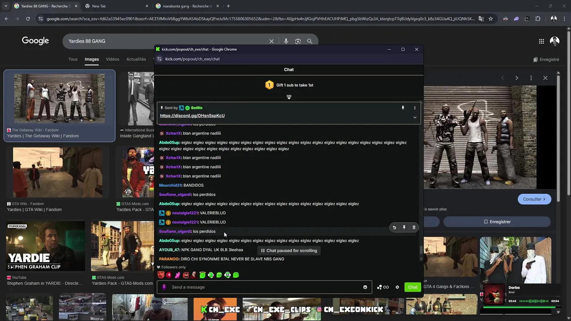
Task: Collapse the gift sub leaderboard arrow
Action: click(289, 97)
